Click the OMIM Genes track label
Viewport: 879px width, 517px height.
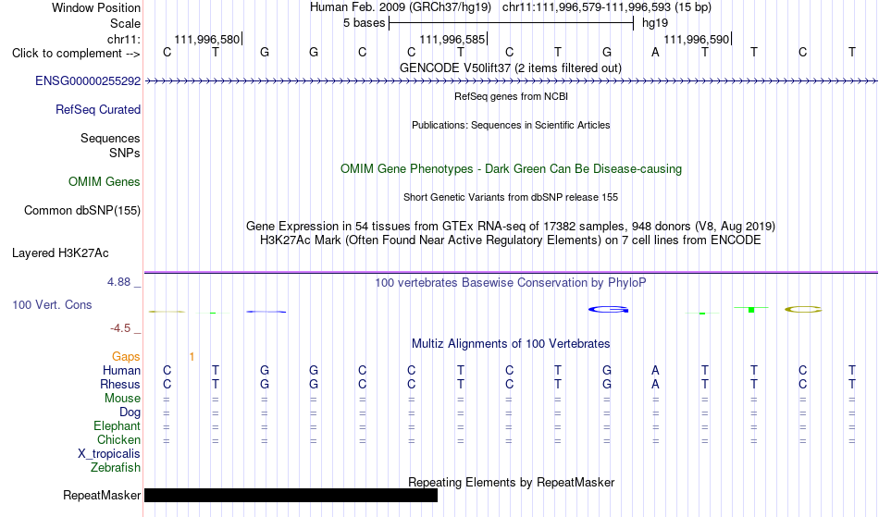coord(105,182)
